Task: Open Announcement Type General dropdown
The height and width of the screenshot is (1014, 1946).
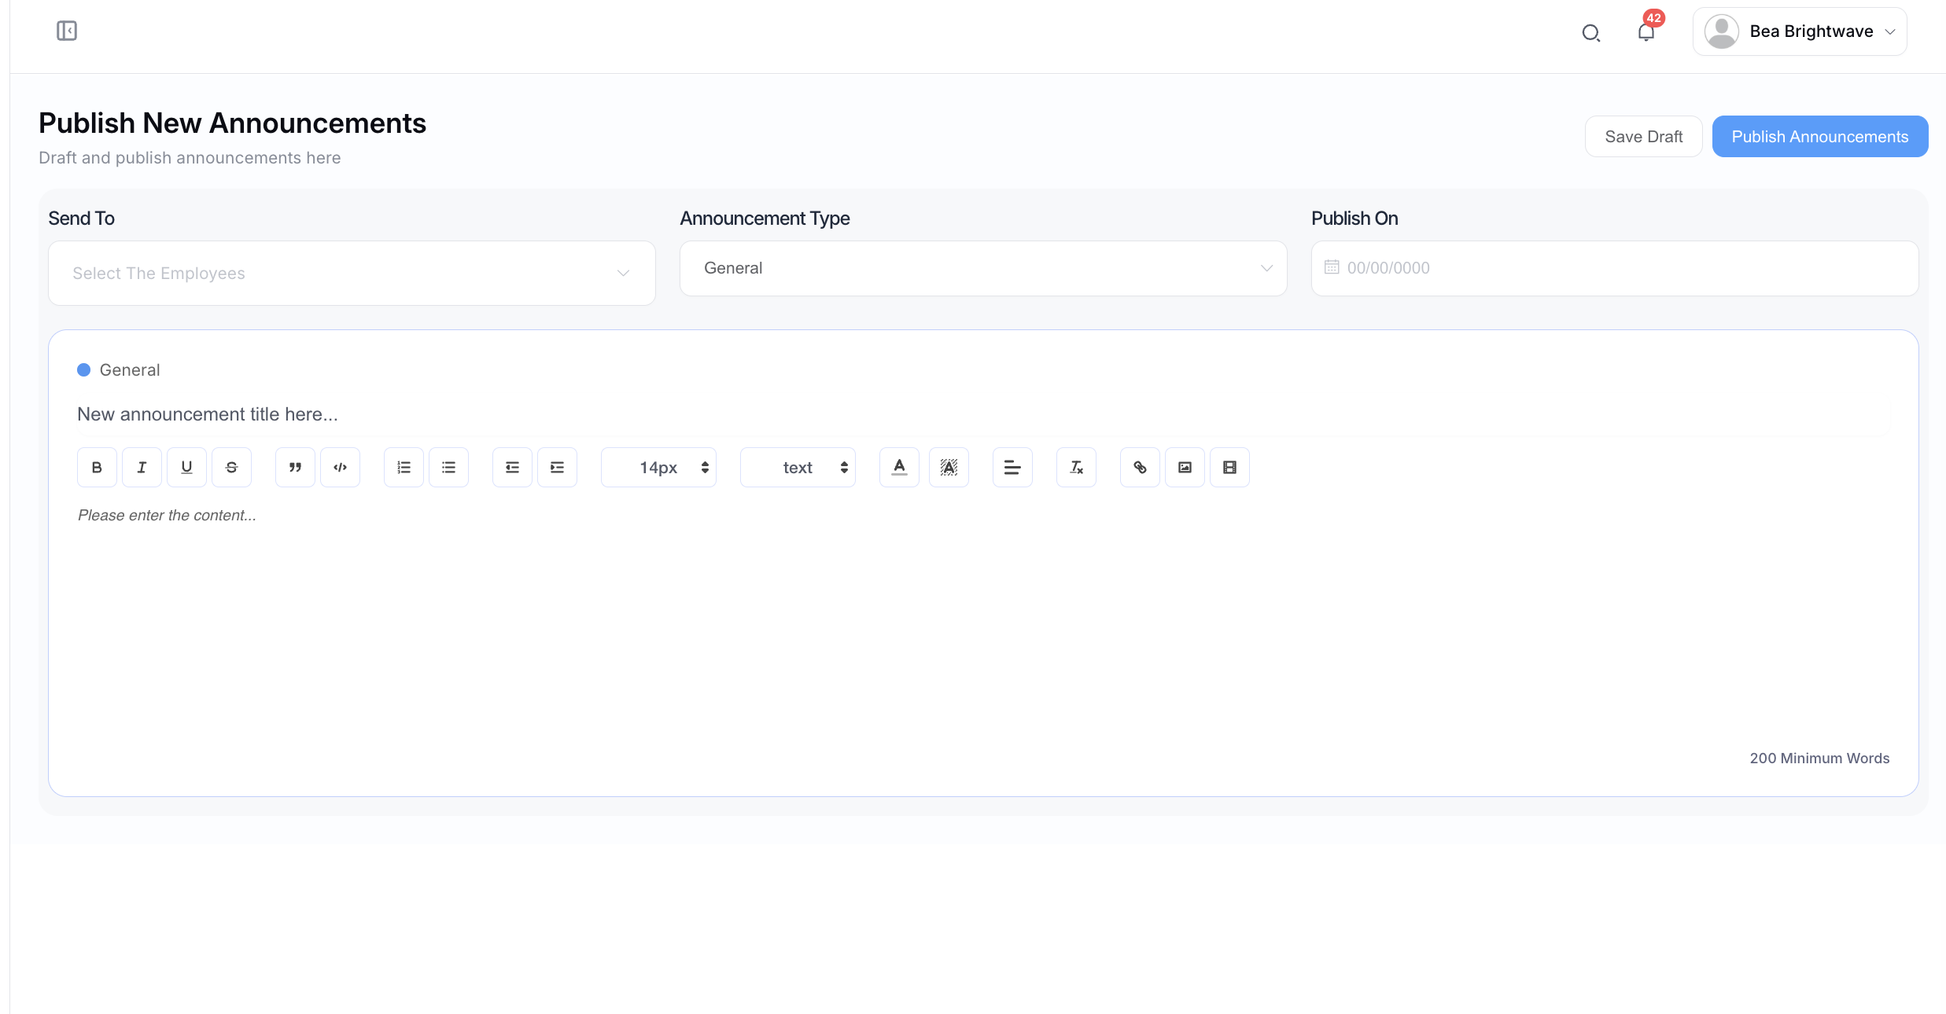Action: click(x=982, y=268)
